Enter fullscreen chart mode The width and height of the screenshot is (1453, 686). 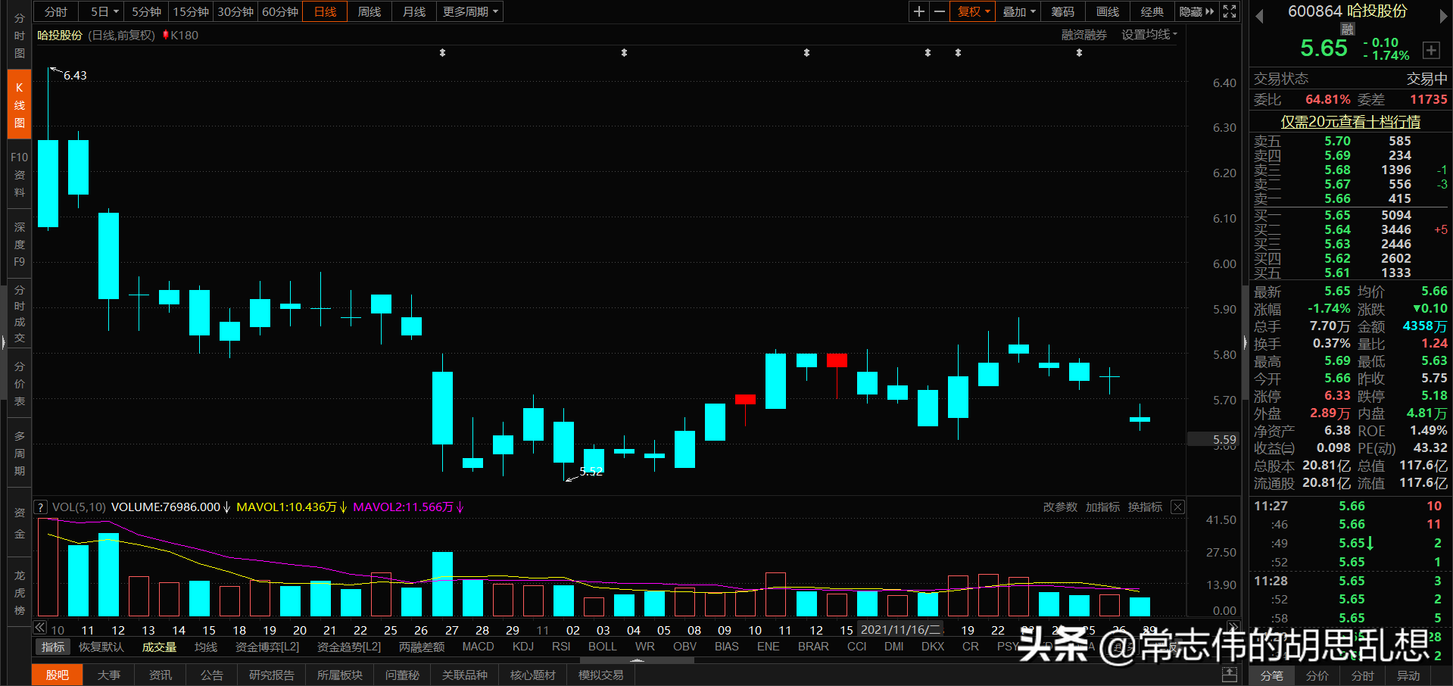pyautogui.click(x=1229, y=11)
